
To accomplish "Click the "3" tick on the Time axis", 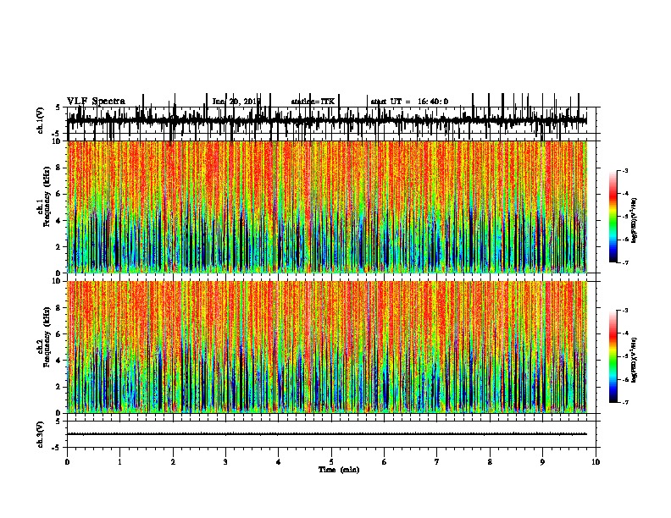I will (x=225, y=462).
